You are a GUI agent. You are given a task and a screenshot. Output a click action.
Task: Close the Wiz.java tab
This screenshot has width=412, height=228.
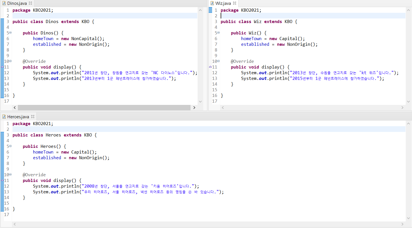pos(235,3)
